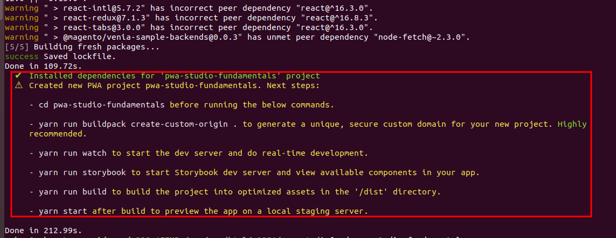Image resolution: width=616 pixels, height=238 pixels.
Task: Click the '[5/5] Building fresh packages...' line
Action: (x=82, y=47)
